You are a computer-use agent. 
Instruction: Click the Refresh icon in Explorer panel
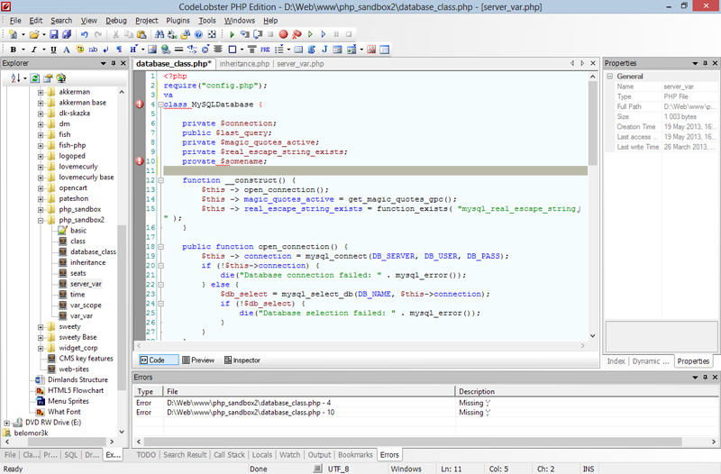(35, 78)
